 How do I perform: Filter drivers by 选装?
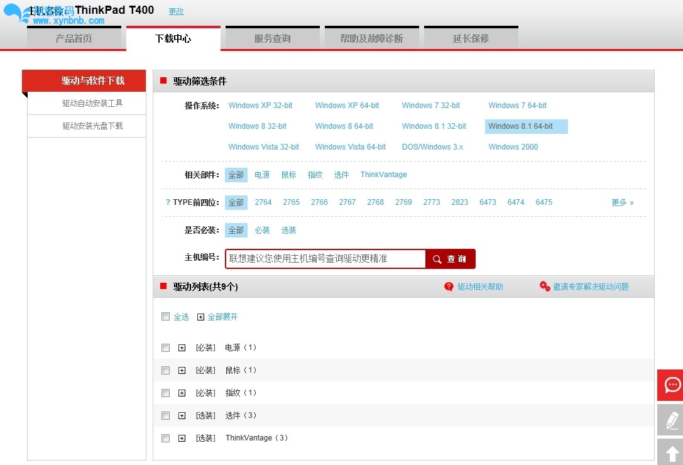pos(288,230)
